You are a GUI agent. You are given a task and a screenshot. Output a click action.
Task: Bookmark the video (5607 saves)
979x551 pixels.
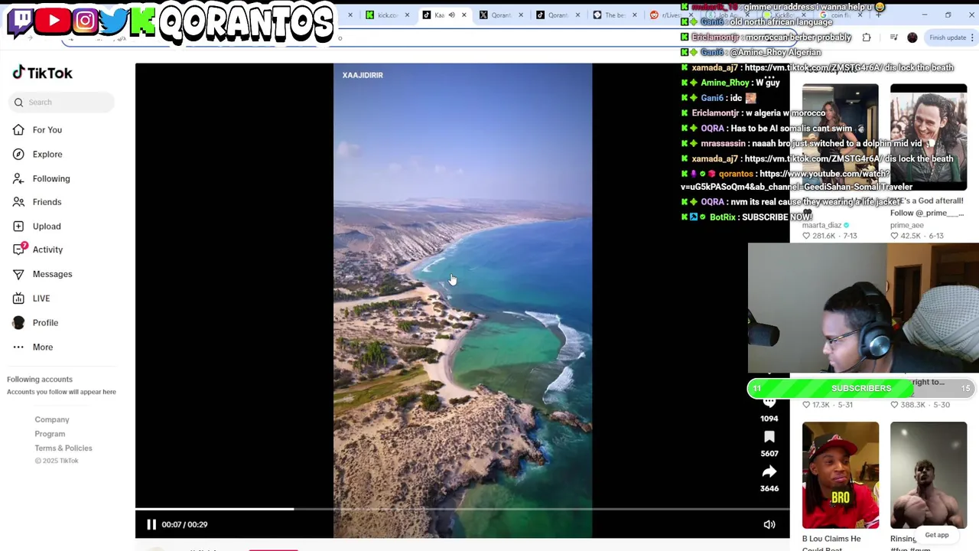(769, 437)
